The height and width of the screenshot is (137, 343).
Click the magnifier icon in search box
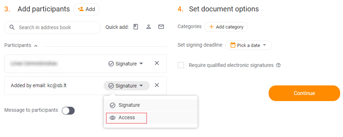click(12, 27)
